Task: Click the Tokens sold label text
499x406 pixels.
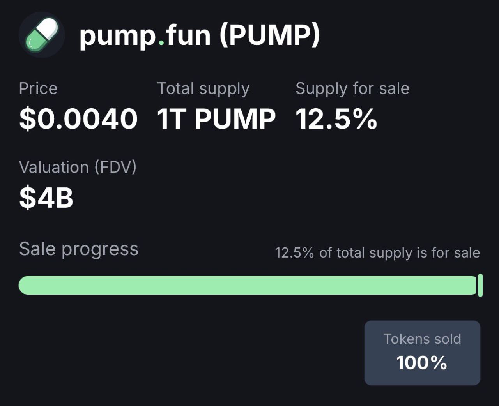Action: pos(422,339)
